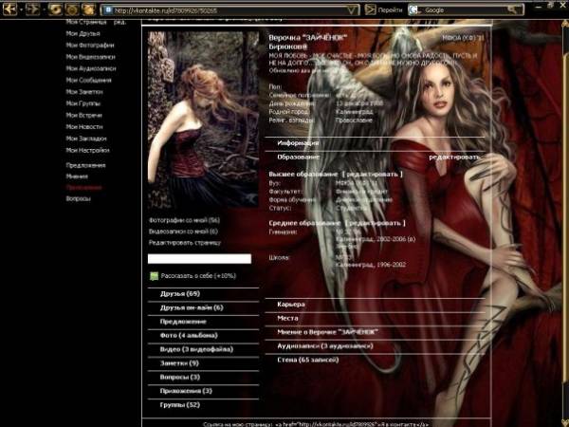The height and width of the screenshot is (427, 569).
Task: Click the browser Back arrow icon
Action: [x=9, y=9]
